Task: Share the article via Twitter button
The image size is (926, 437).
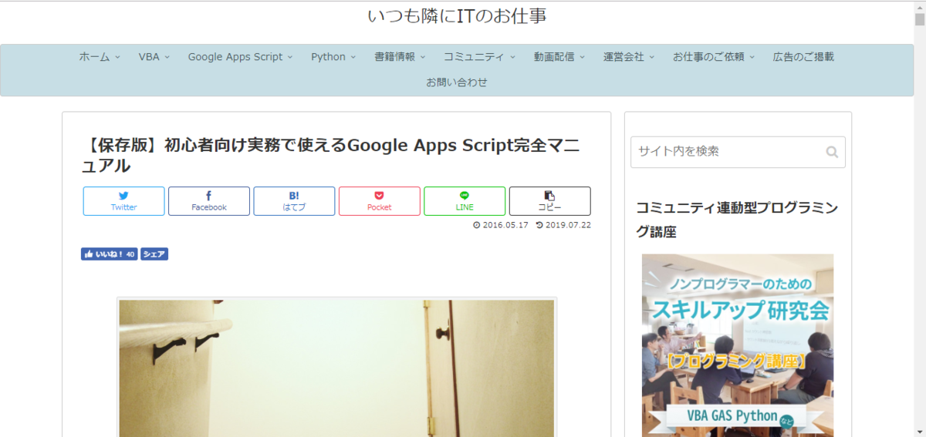Action: tap(123, 201)
